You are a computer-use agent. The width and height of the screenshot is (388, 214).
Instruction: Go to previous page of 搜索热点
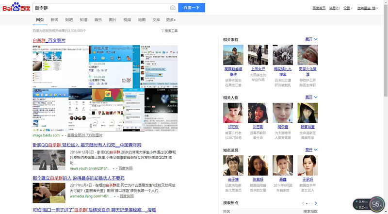point(302,203)
